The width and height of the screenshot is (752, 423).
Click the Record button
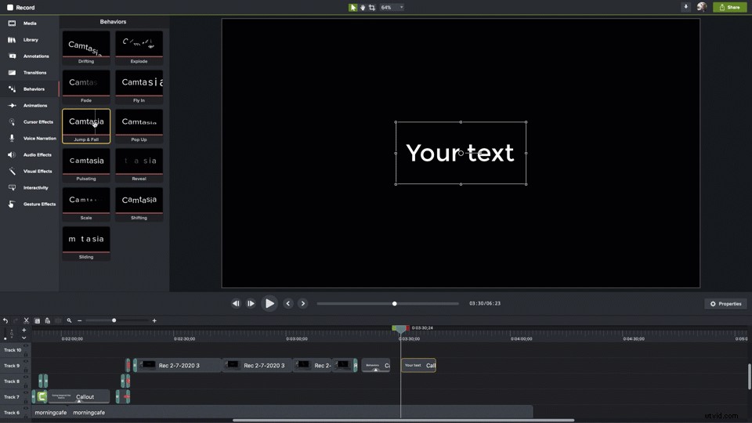(x=20, y=7)
